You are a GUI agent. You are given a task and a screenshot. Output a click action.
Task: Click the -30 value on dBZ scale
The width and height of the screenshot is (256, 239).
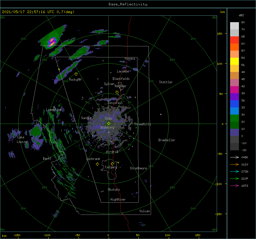click(x=244, y=150)
